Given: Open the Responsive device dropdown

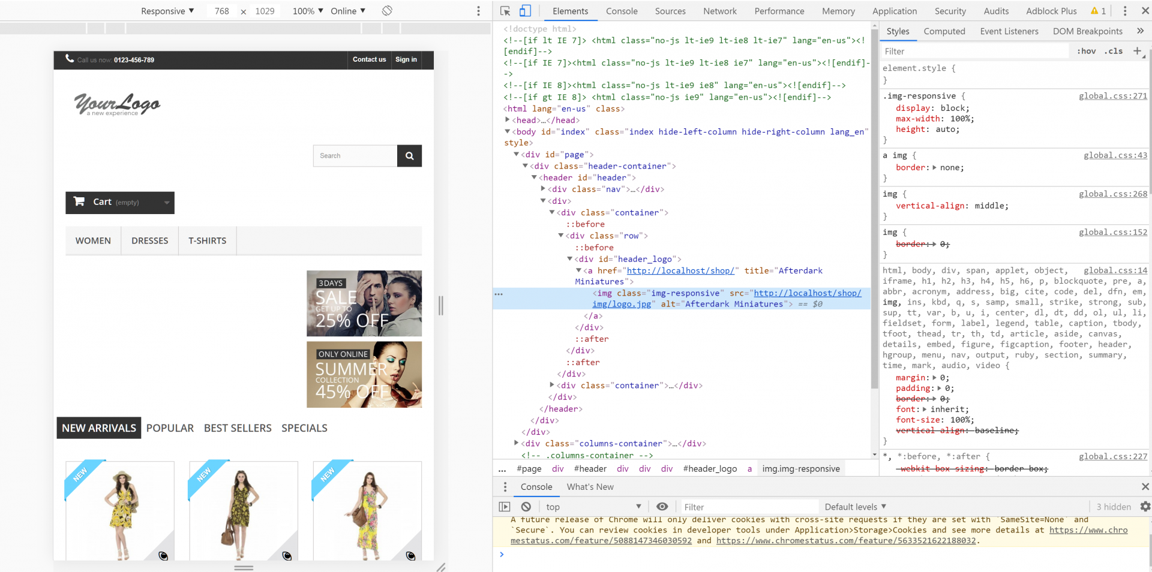Looking at the screenshot, I should tap(167, 11).
